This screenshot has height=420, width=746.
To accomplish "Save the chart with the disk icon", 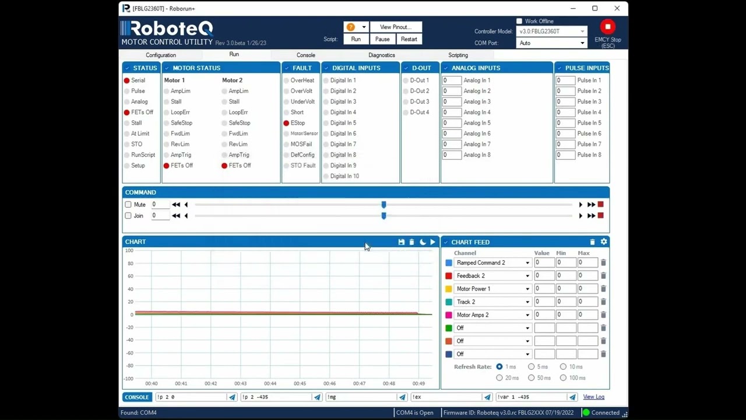I will 401,242.
